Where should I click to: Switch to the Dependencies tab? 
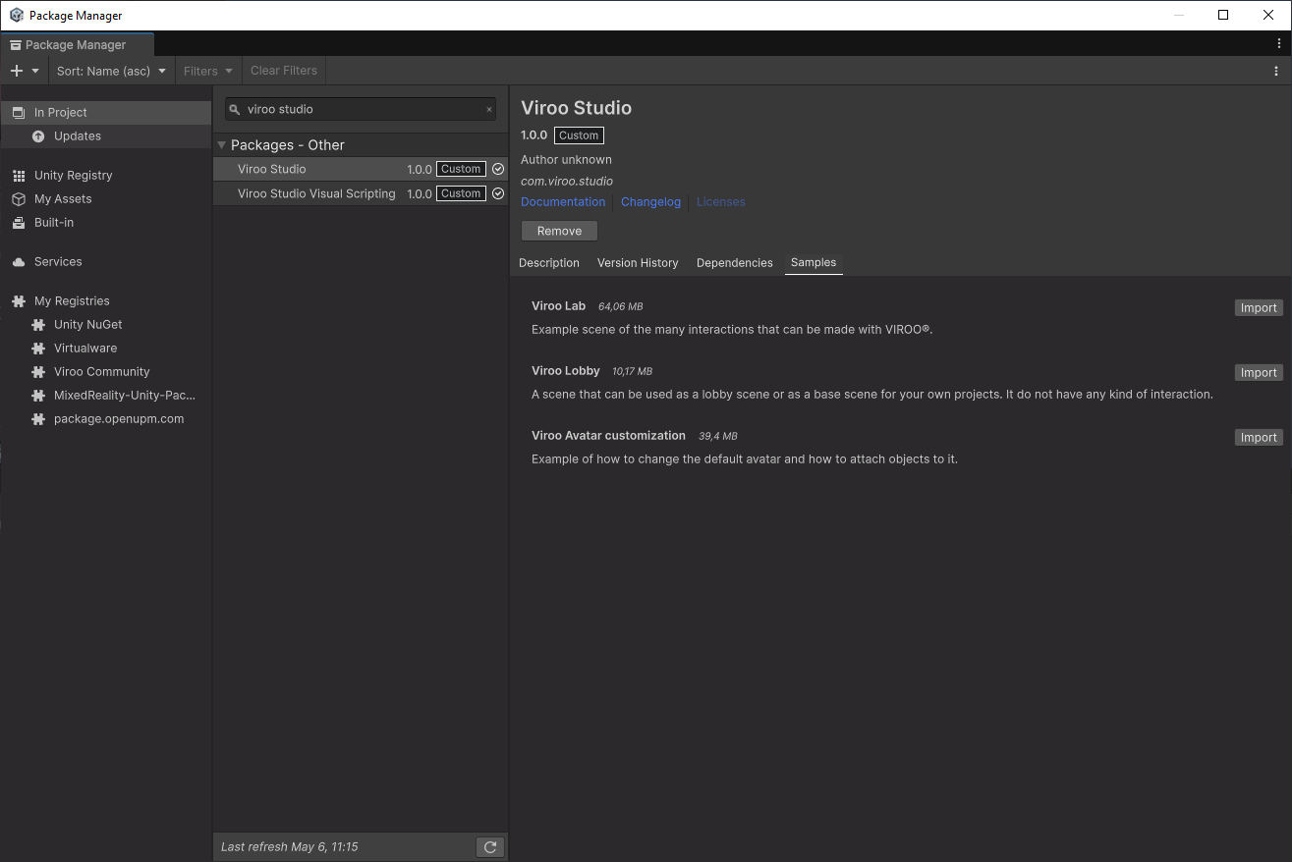point(734,263)
